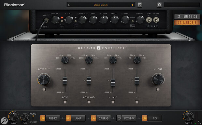Screen dimensions: 202x125
Task: Flip the amp Power level switch
Action: point(132,21)
